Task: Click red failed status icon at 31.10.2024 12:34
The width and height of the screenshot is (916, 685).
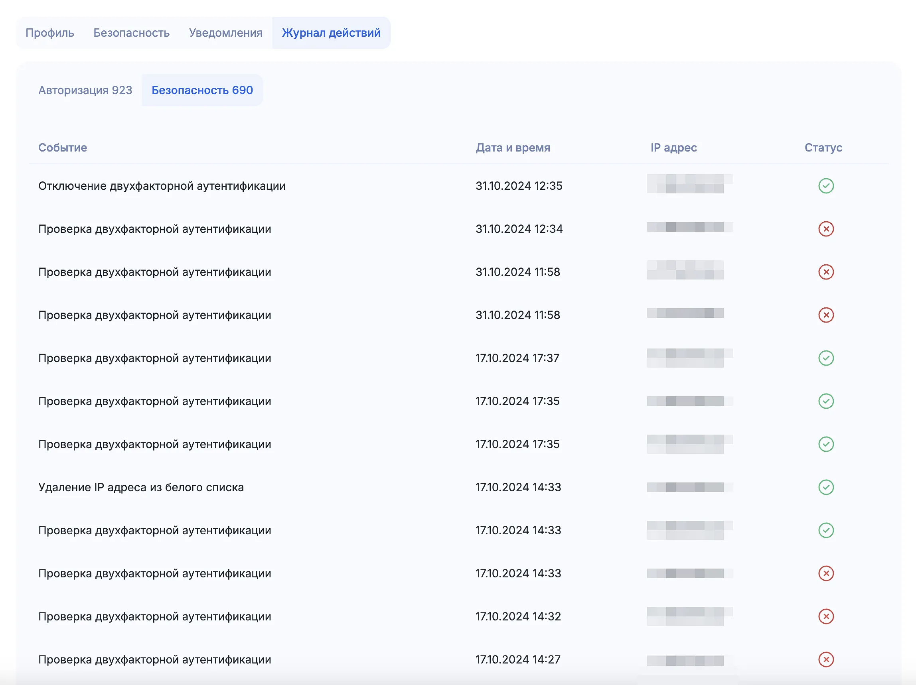Action: tap(826, 229)
